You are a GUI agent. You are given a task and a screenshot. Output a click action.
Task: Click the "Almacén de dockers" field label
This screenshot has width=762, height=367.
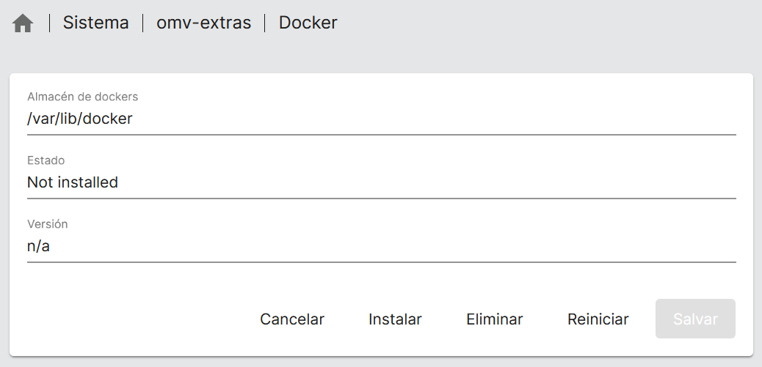pyautogui.click(x=82, y=97)
